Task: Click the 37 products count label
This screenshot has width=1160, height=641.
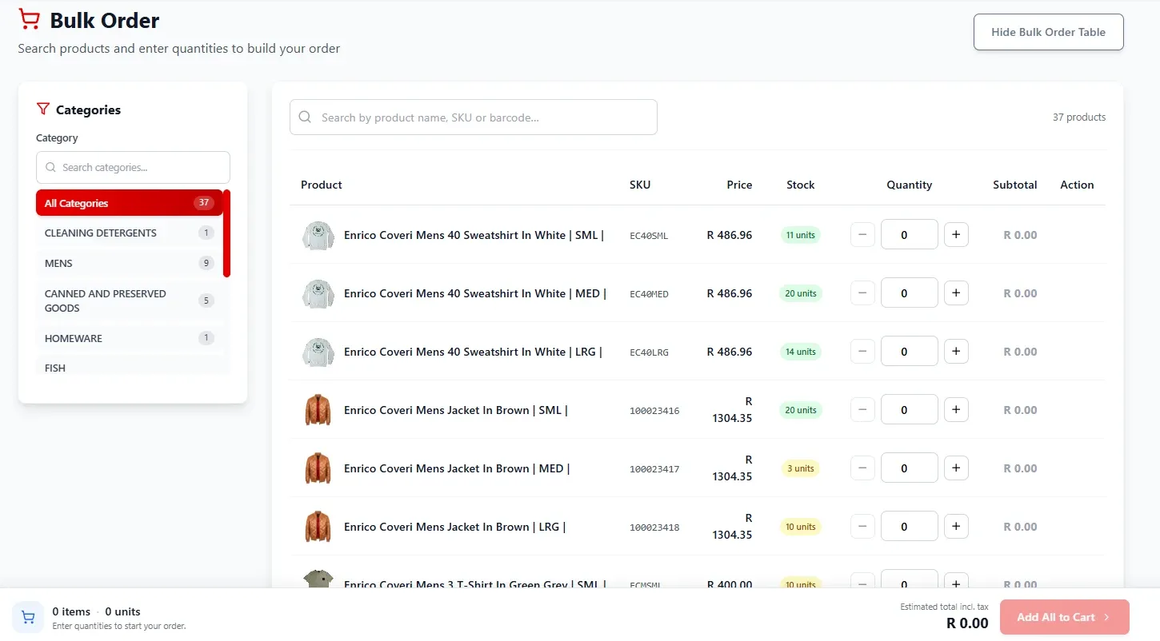Action: pyautogui.click(x=1079, y=117)
